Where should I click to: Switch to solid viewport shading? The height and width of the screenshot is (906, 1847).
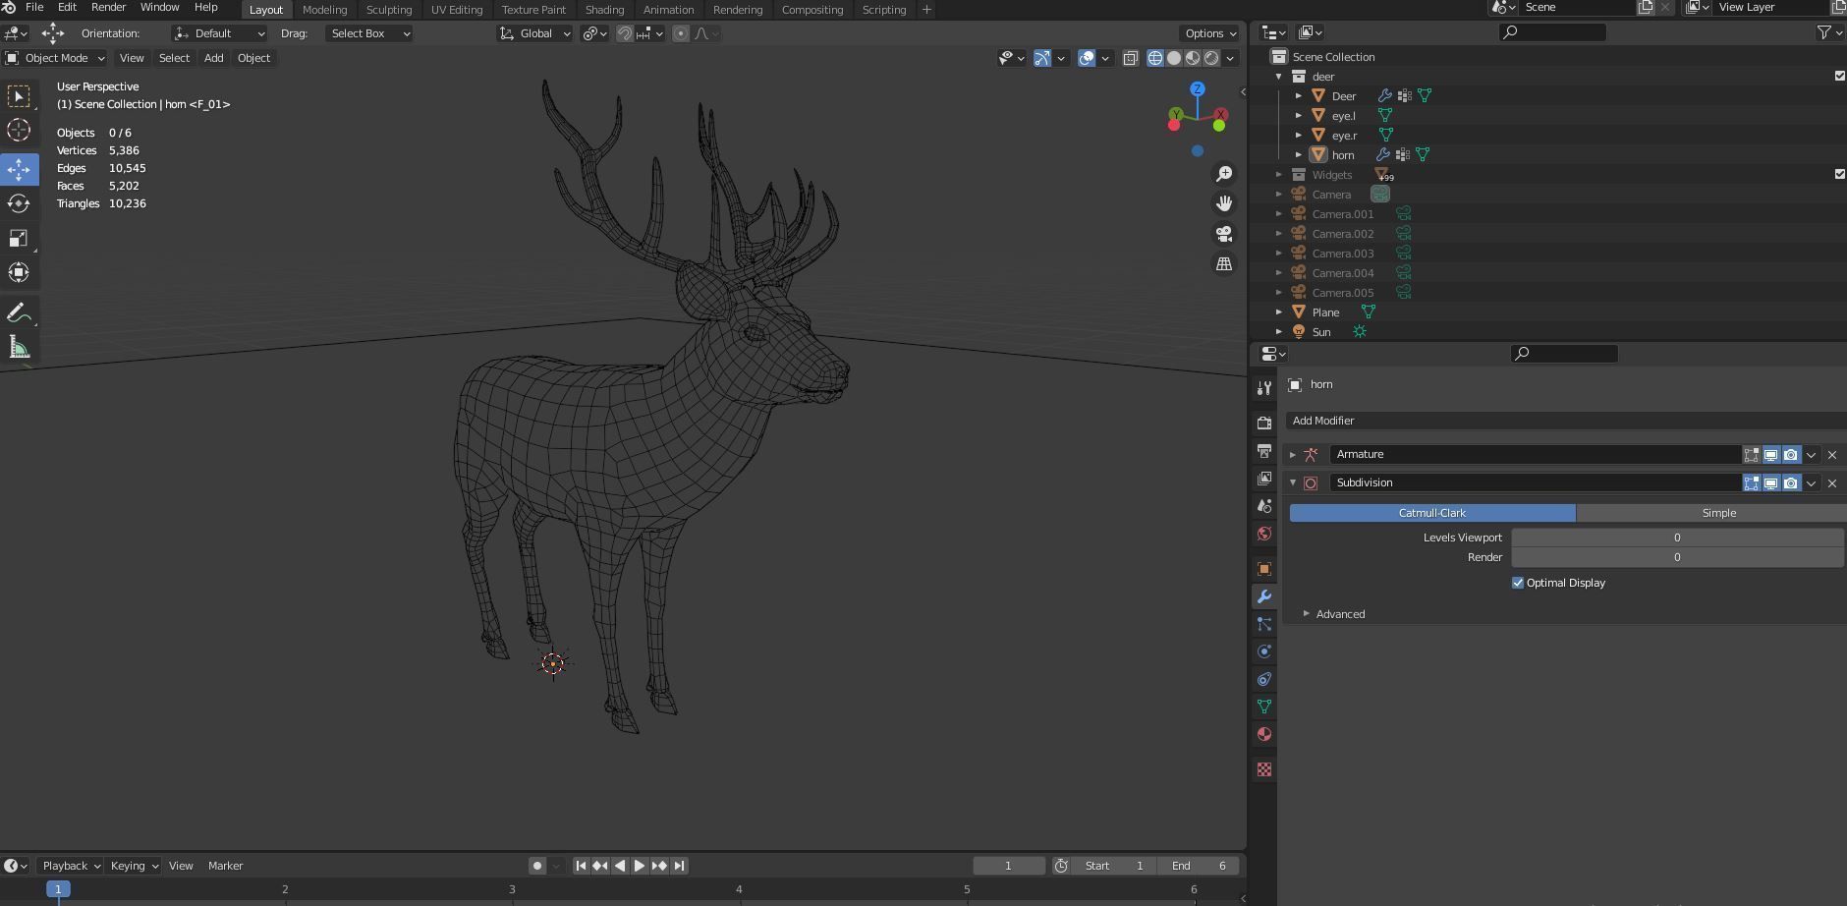coord(1174,58)
